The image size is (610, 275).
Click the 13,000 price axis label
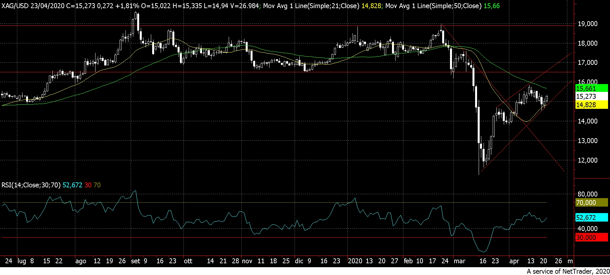pyautogui.click(x=588, y=141)
